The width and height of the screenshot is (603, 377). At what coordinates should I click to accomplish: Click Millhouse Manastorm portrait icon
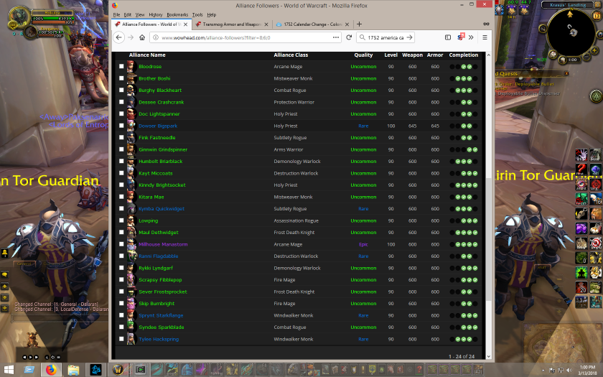point(131,244)
